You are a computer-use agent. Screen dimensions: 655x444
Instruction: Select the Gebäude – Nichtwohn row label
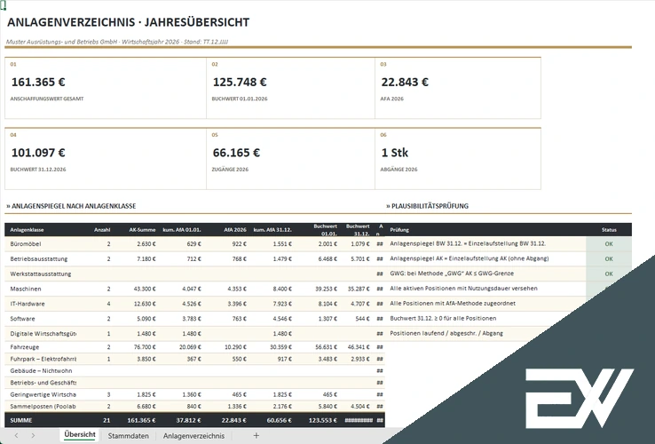point(41,371)
